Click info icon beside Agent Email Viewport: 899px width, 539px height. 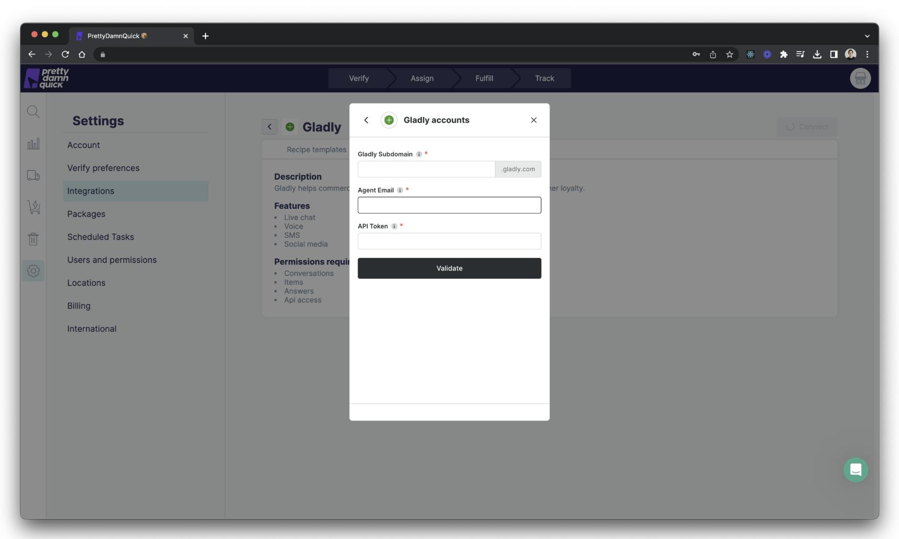(x=400, y=190)
